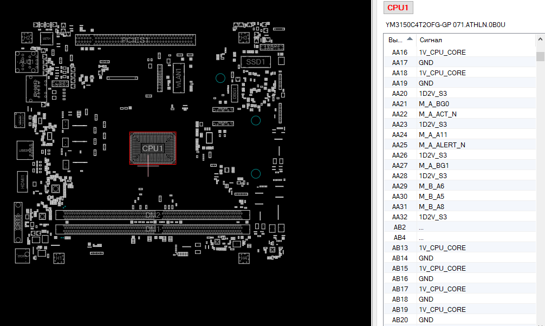Click the HDMI1 connector on the board
Screen dimensions: 545x326
tap(24, 180)
